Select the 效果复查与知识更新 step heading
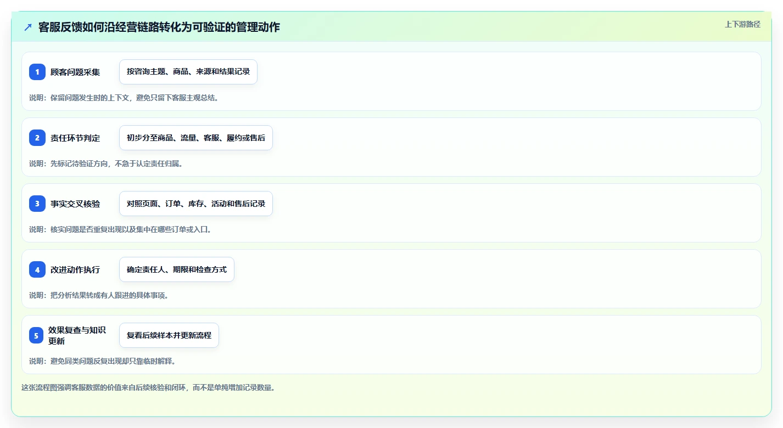The image size is (783, 428). click(77, 335)
